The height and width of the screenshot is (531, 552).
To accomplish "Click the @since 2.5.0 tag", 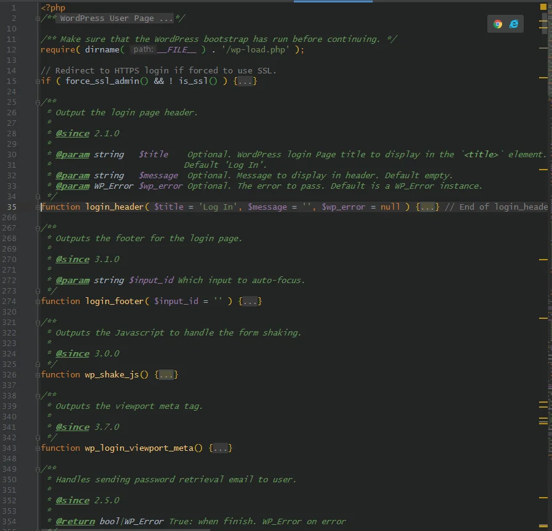I will click(x=73, y=500).
